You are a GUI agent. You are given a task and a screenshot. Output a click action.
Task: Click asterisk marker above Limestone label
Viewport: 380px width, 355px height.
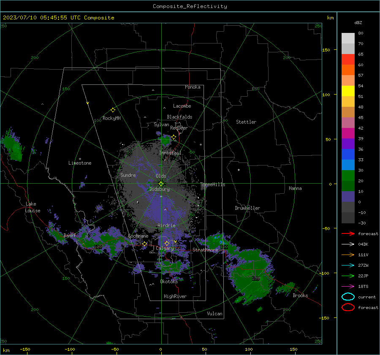[80, 159]
